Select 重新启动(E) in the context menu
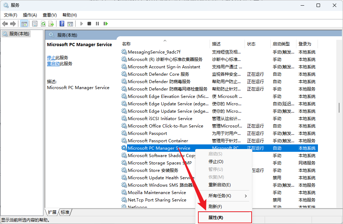Viewport: 343px width, 224px height. tap(219, 185)
